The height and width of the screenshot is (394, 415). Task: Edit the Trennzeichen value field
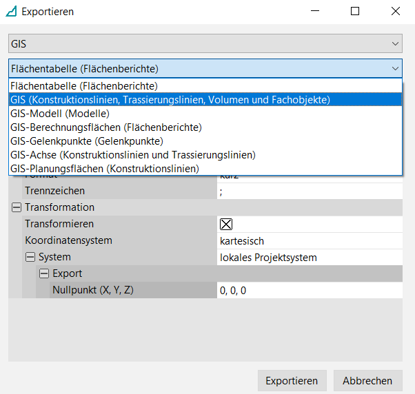[309, 191]
